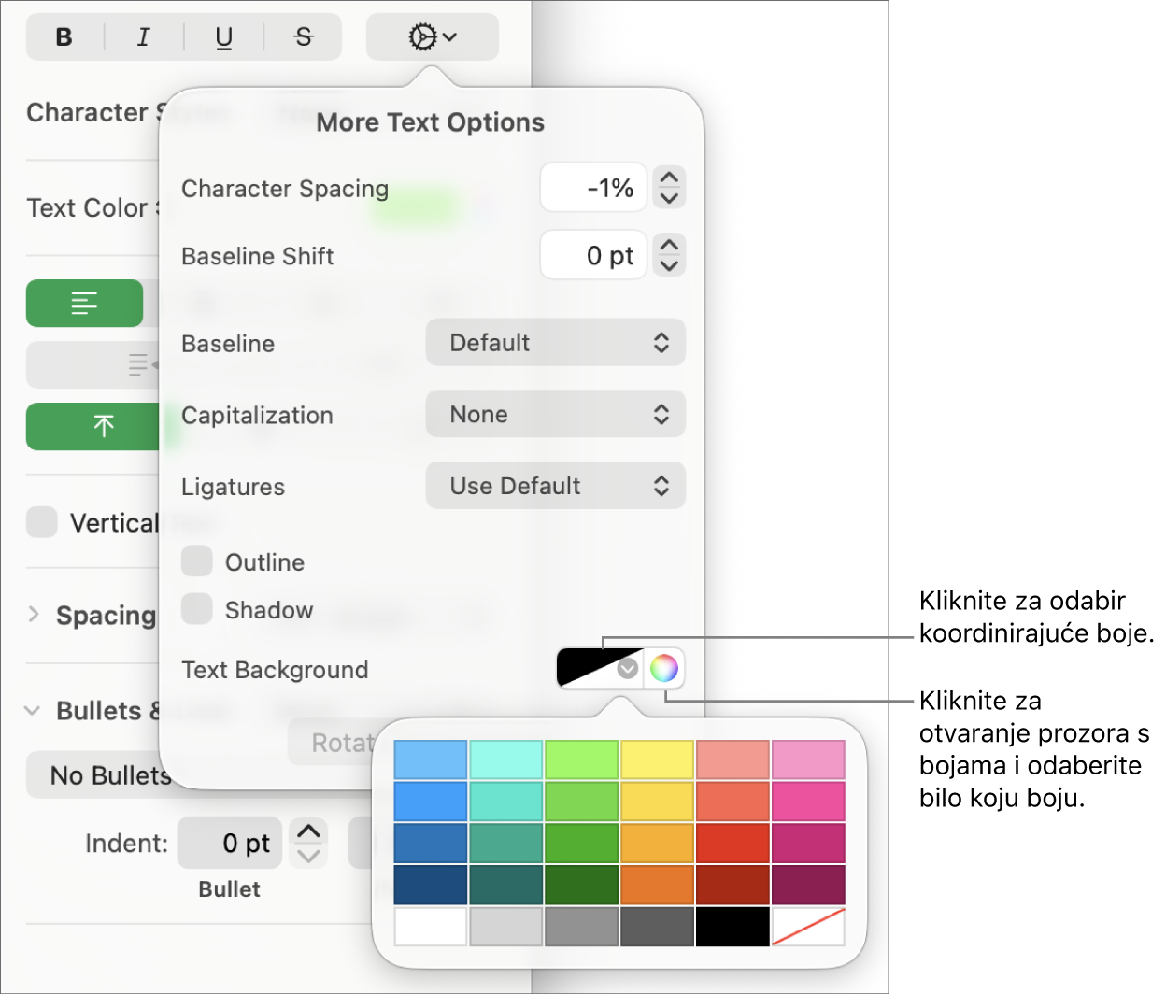The image size is (1166, 994).
Task: Click the Baseline Shift value field
Action: click(x=594, y=255)
